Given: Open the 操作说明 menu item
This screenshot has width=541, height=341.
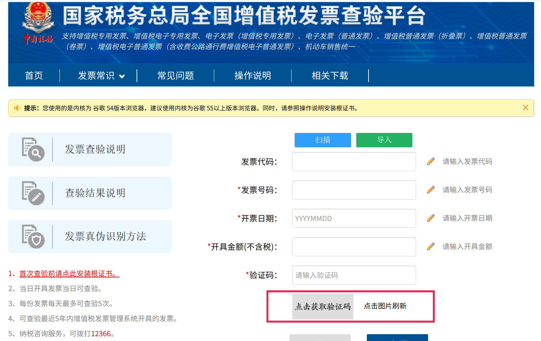Looking at the screenshot, I should 253,76.
